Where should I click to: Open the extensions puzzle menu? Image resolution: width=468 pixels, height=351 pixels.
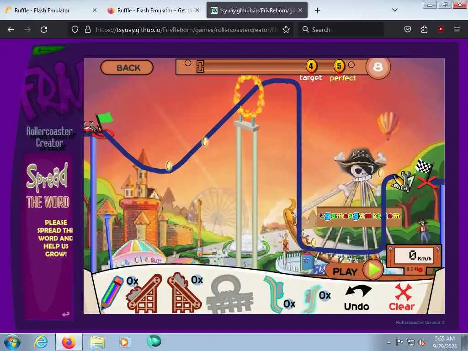pyautogui.click(x=424, y=30)
